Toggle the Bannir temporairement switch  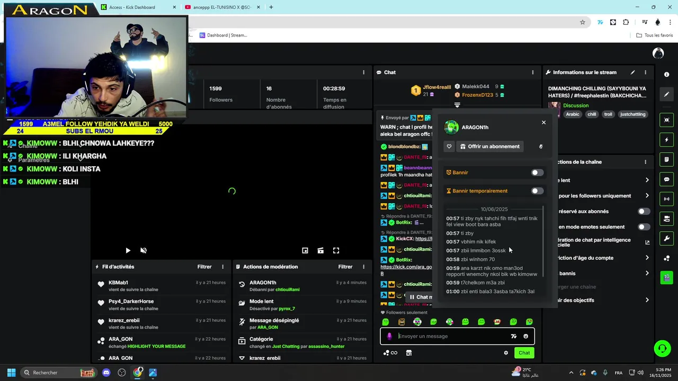coord(537,191)
